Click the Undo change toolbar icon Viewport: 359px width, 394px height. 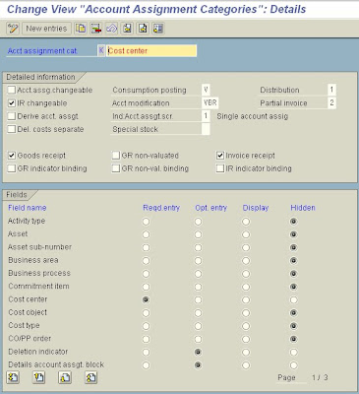tap(111, 29)
